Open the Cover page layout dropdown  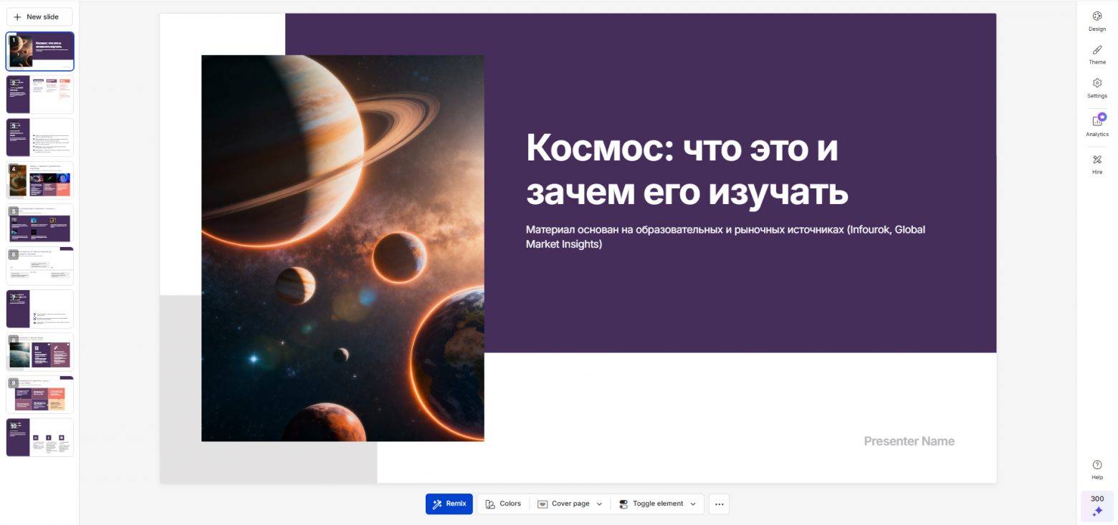pyautogui.click(x=570, y=504)
